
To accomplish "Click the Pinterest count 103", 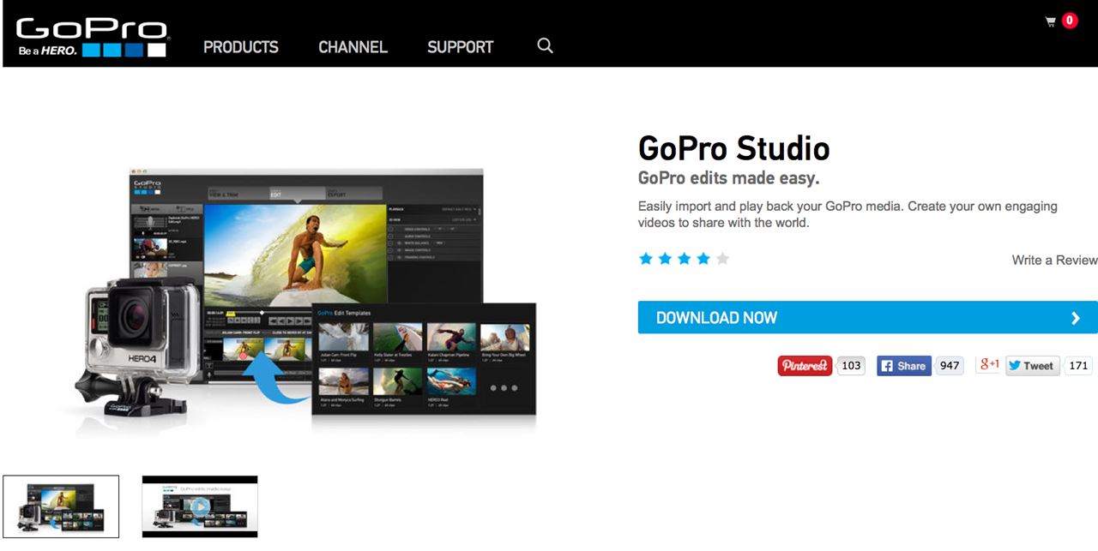I will [851, 366].
